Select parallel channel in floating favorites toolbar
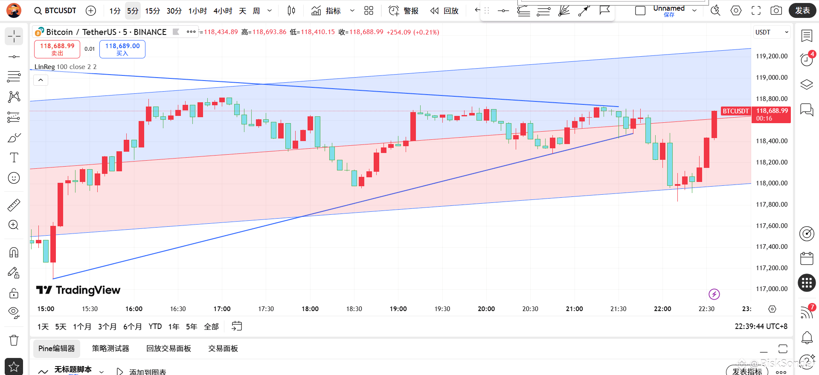This screenshot has height=375, width=819. point(543,11)
